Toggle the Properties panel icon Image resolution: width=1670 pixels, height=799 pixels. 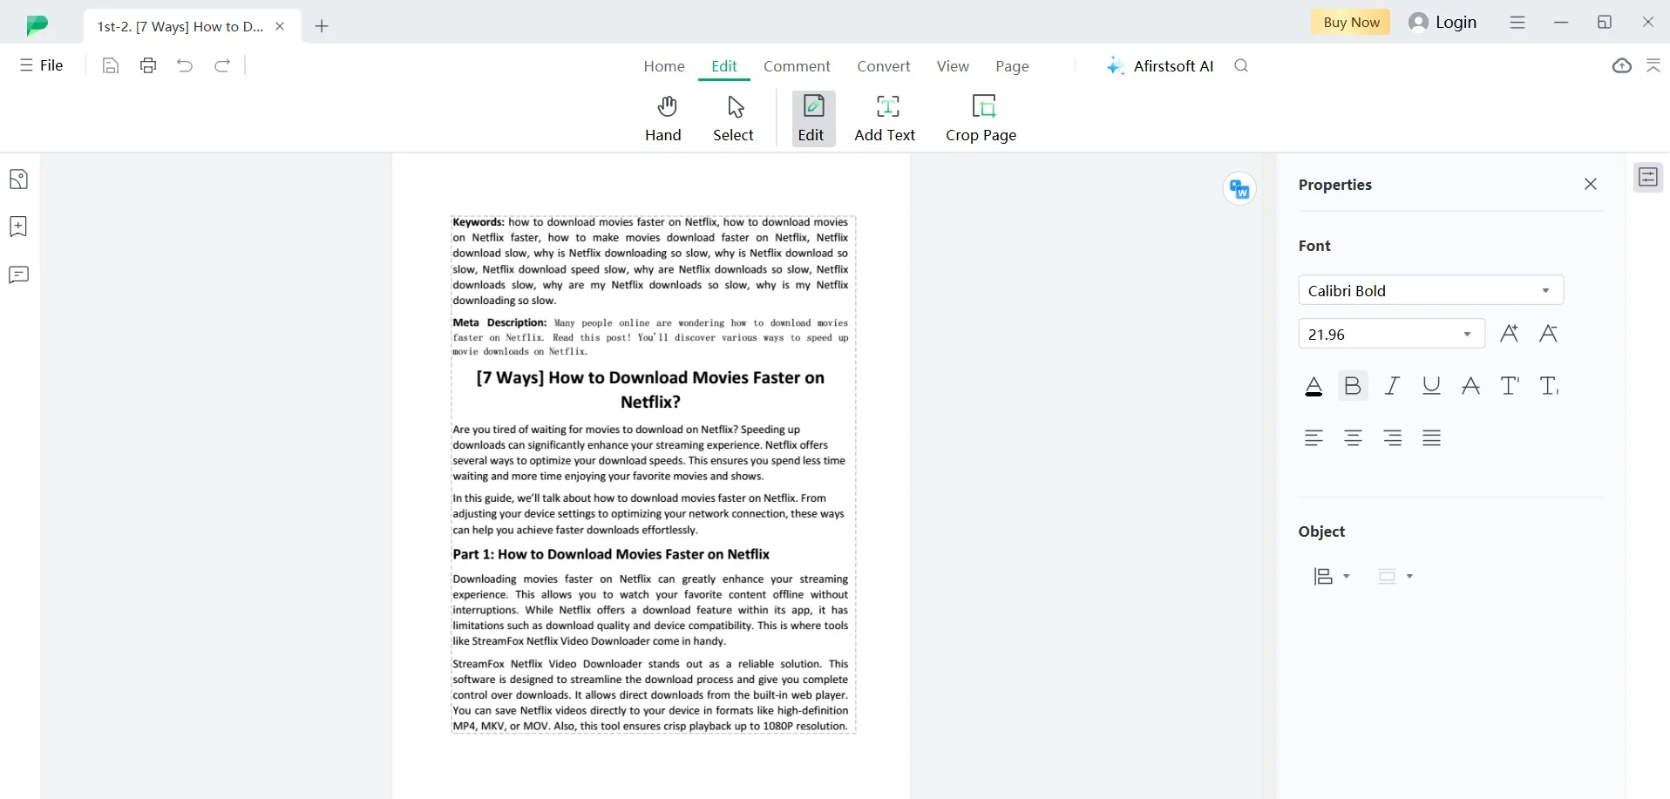[1648, 178]
